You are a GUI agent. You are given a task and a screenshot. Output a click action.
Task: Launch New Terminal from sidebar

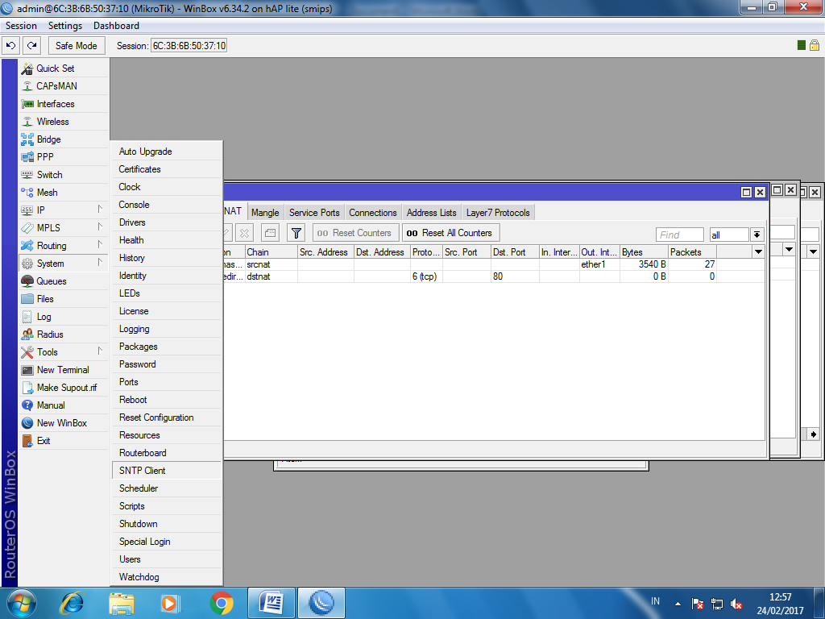click(64, 370)
